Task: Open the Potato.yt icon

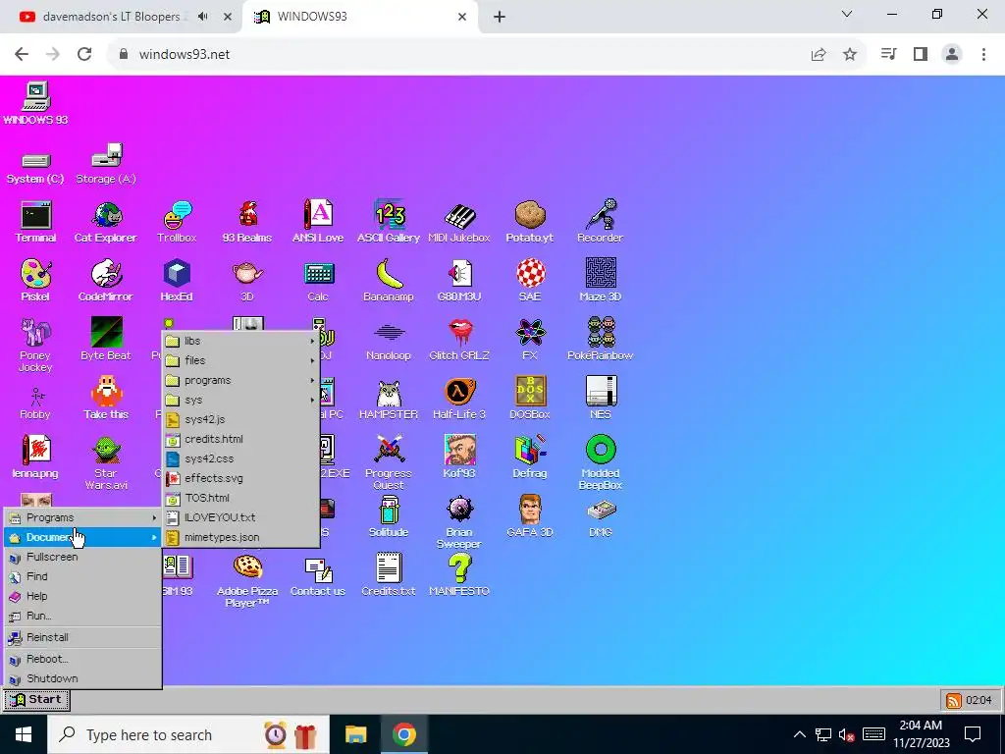Action: (529, 222)
